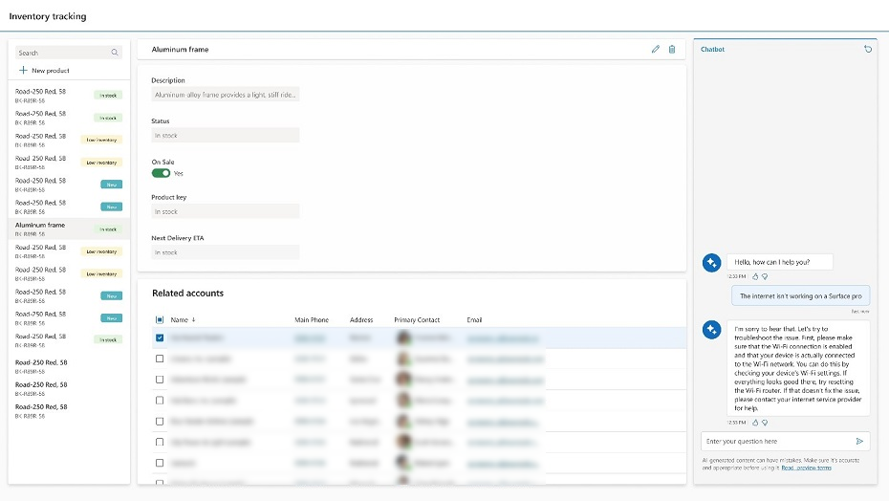Edit the Aluminum frame record with pencil icon
Image resolution: width=889 pixels, height=501 pixels.
pos(656,50)
